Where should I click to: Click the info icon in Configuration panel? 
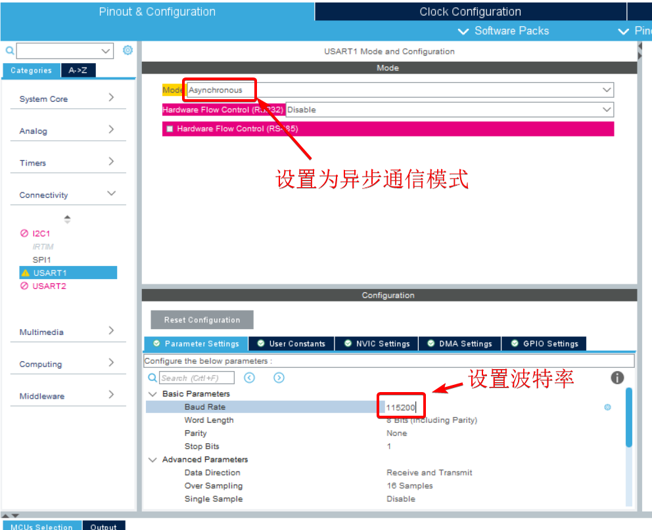(x=617, y=378)
